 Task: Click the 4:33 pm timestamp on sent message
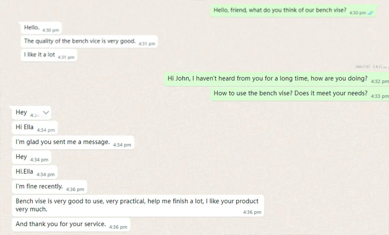[x=379, y=96]
